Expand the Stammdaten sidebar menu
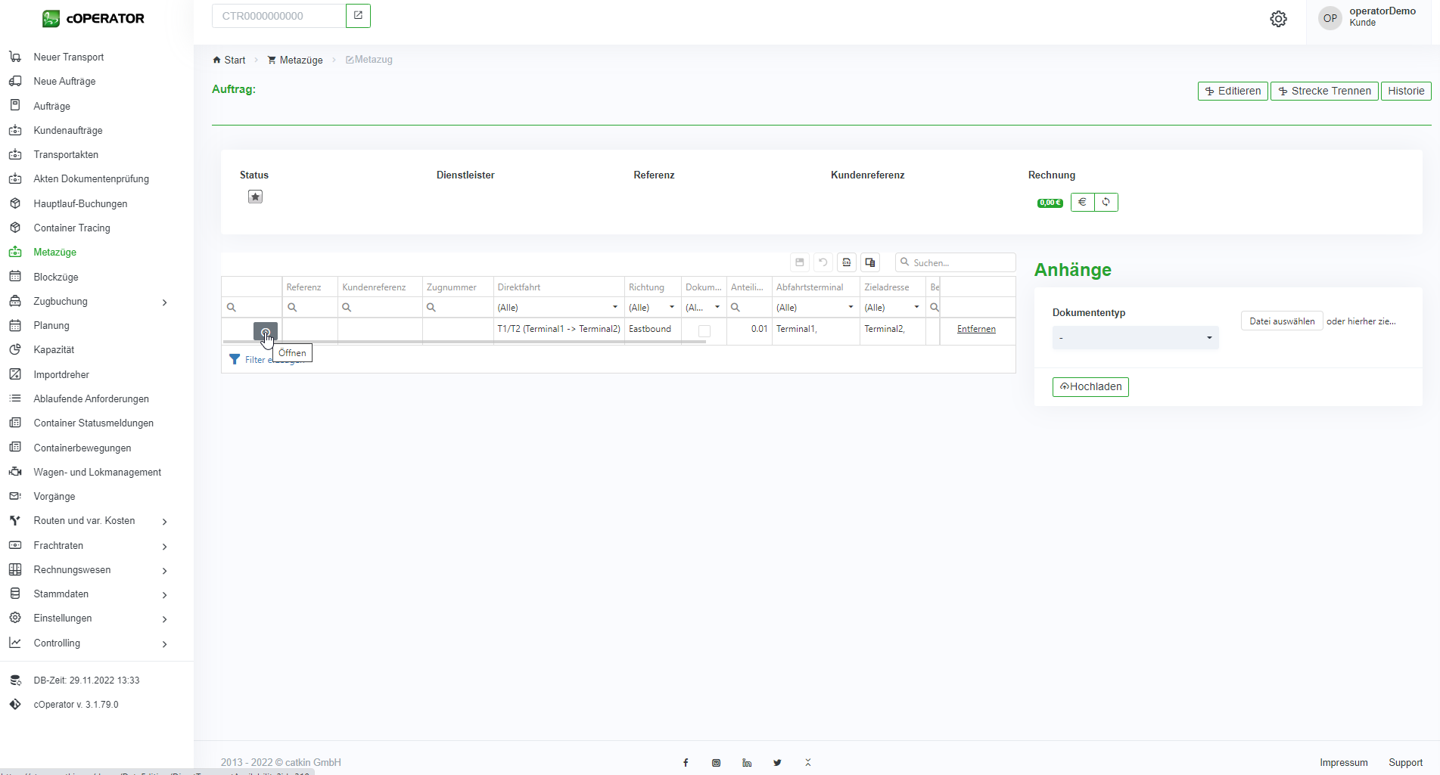 pos(164,594)
